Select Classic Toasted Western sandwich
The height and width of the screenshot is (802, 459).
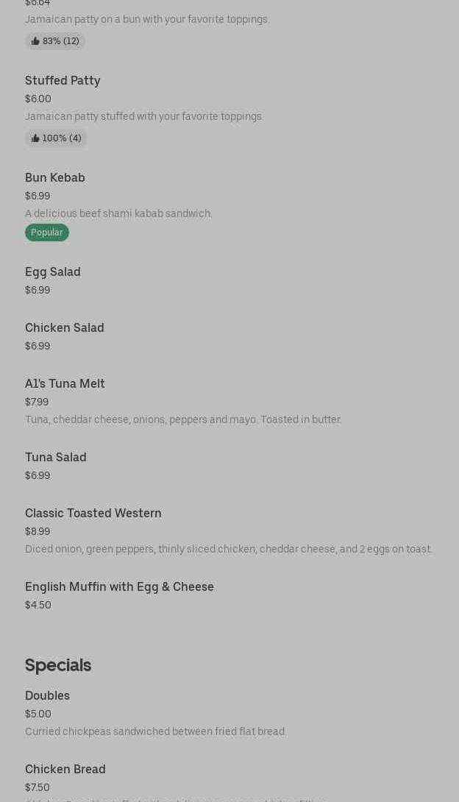point(93,513)
